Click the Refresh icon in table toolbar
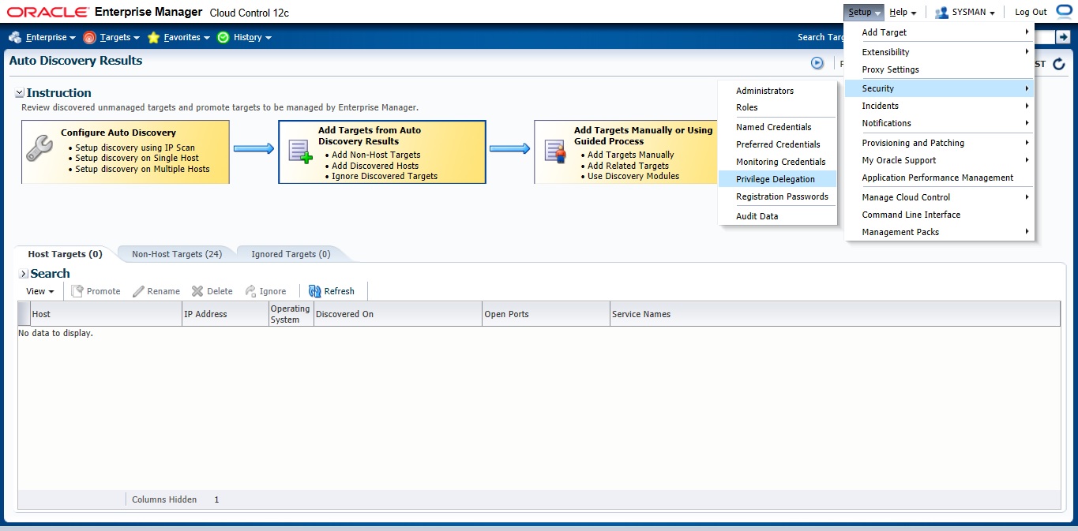 (314, 291)
